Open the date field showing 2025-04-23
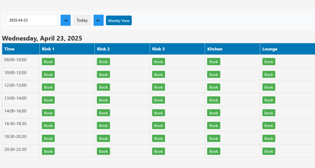315x168 pixels. point(32,20)
